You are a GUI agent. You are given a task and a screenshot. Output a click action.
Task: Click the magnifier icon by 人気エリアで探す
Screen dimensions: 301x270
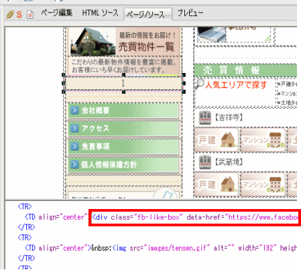[x=200, y=84]
